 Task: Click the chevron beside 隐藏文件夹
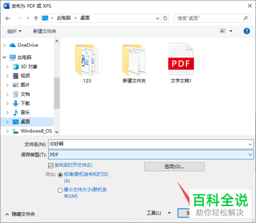tap(7, 214)
